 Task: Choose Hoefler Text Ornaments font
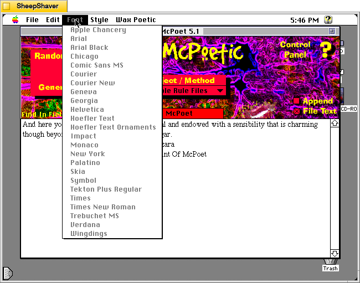tap(112, 127)
